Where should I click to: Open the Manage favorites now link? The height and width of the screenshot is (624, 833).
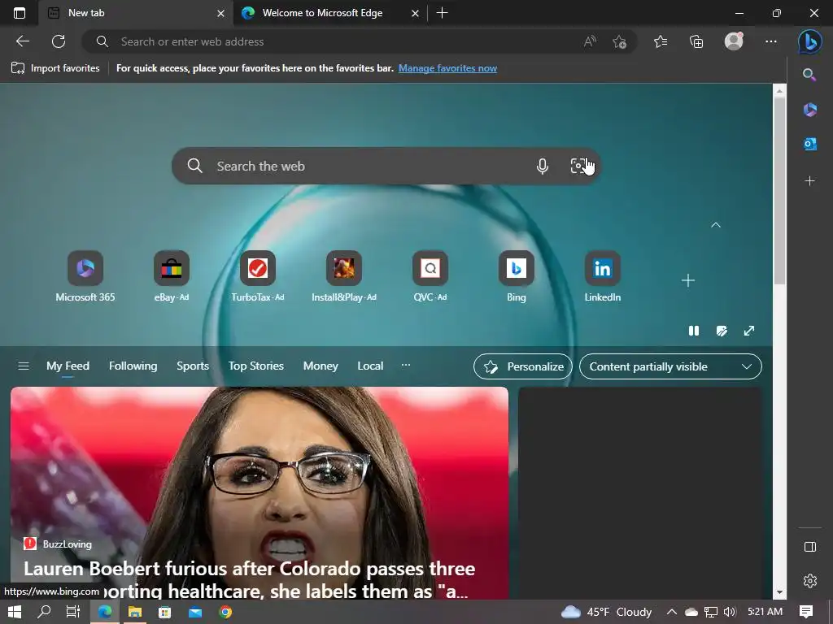coord(447,68)
